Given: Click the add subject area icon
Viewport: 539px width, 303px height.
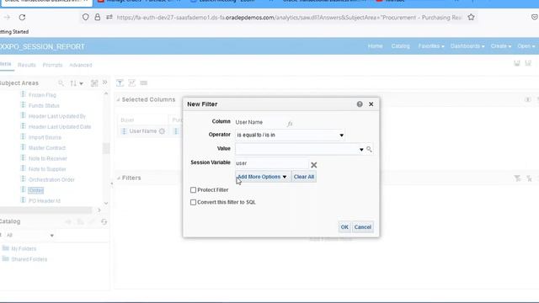Looking at the screenshot, I should tap(94, 83).
